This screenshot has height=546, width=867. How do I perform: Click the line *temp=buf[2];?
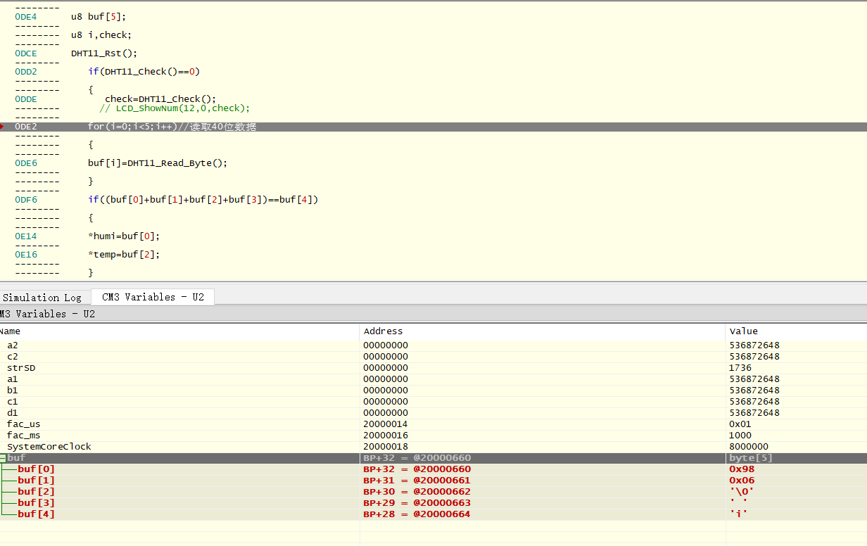(124, 255)
